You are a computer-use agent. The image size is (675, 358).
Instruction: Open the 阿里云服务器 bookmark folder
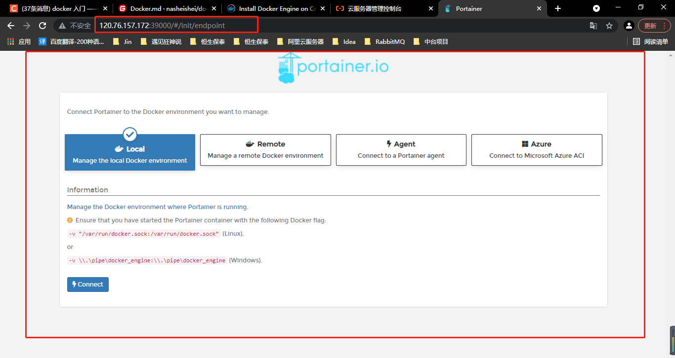tap(300, 42)
